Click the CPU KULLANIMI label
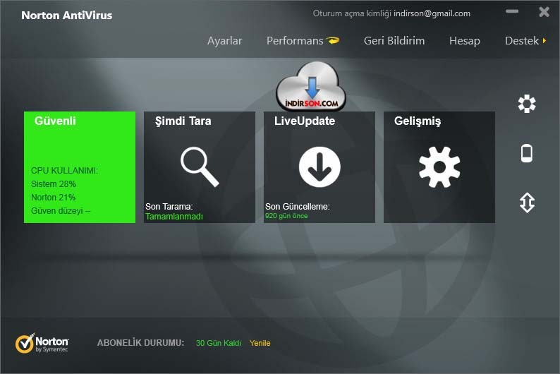560x374 pixels. coord(64,170)
